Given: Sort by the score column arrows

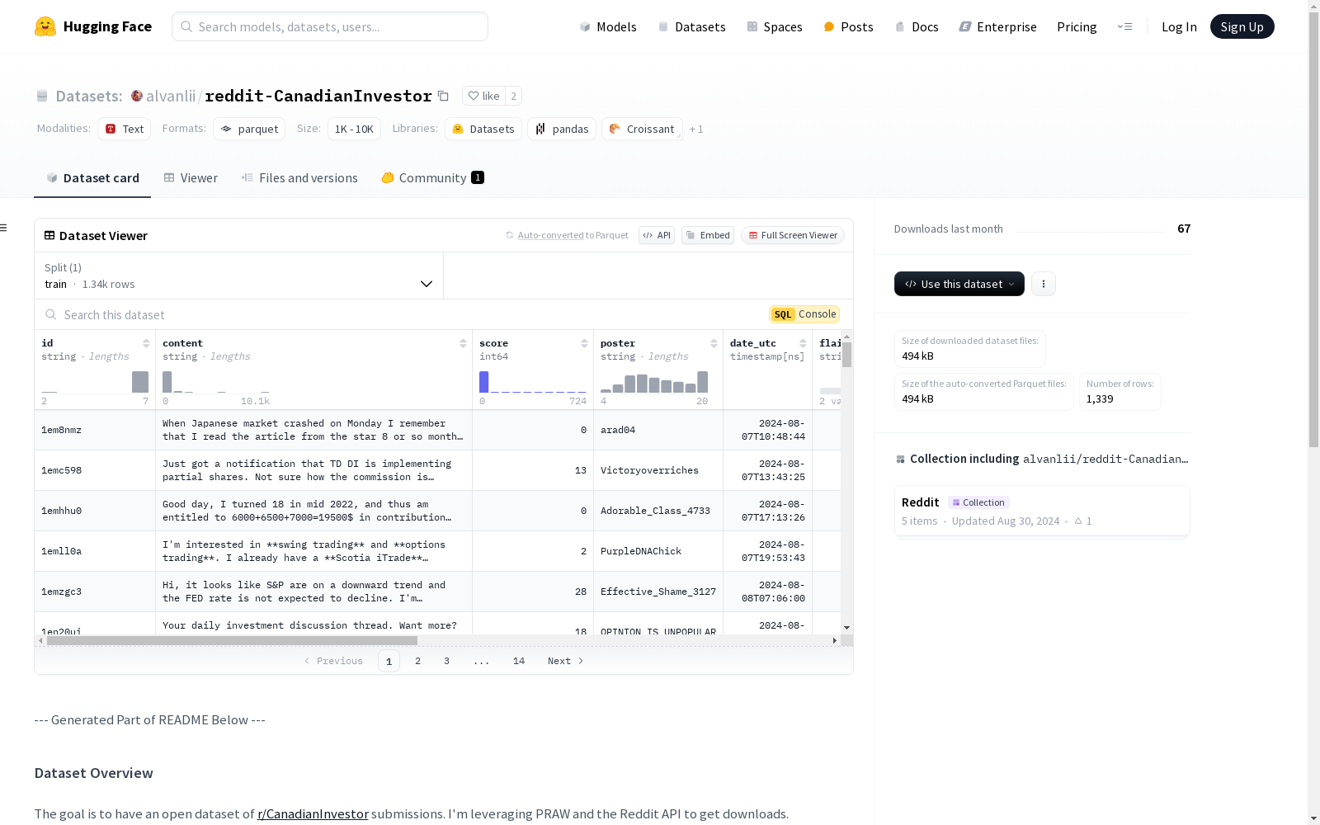Looking at the screenshot, I should (584, 343).
